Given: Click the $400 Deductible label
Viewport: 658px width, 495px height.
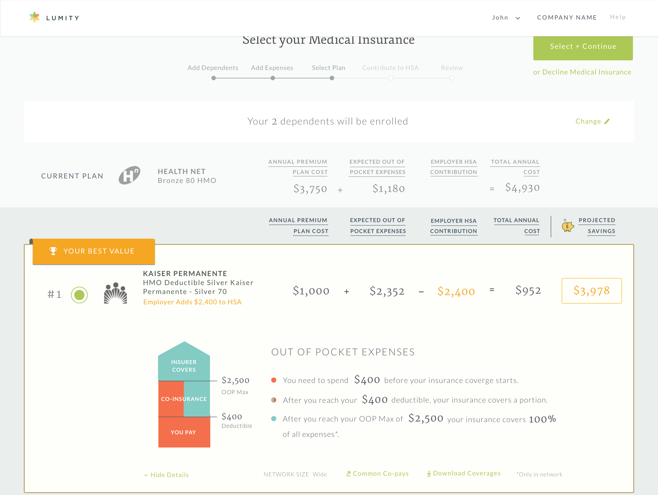Looking at the screenshot, I should 237,421.
